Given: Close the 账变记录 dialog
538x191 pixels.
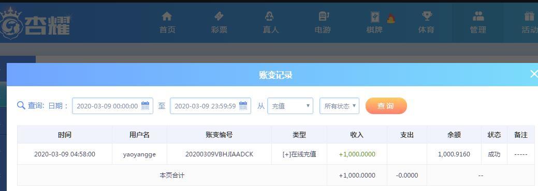Looking at the screenshot, I should pyautogui.click(x=533, y=74).
